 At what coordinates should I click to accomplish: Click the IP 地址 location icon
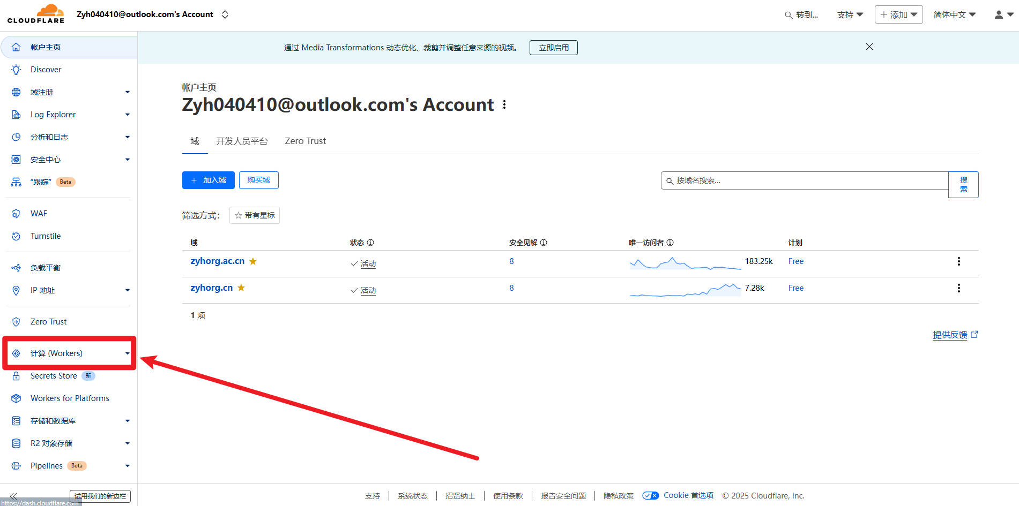16,290
